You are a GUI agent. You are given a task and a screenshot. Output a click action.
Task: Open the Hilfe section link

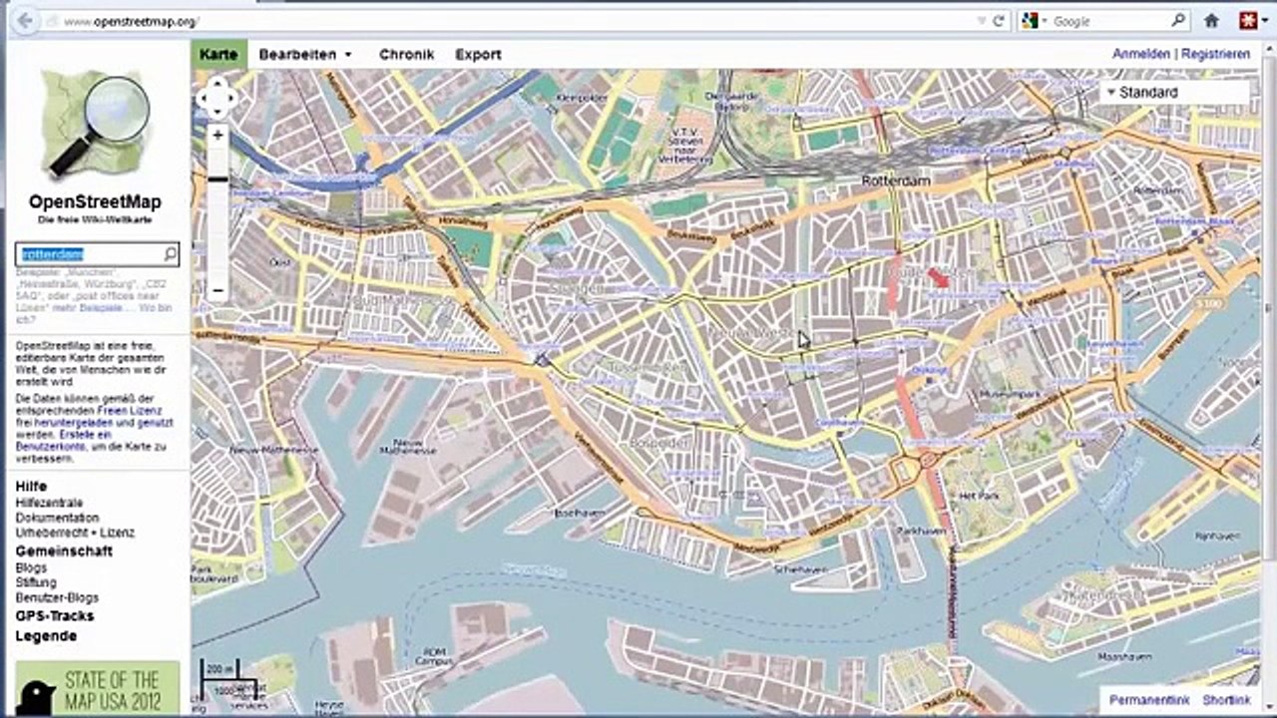(x=31, y=487)
